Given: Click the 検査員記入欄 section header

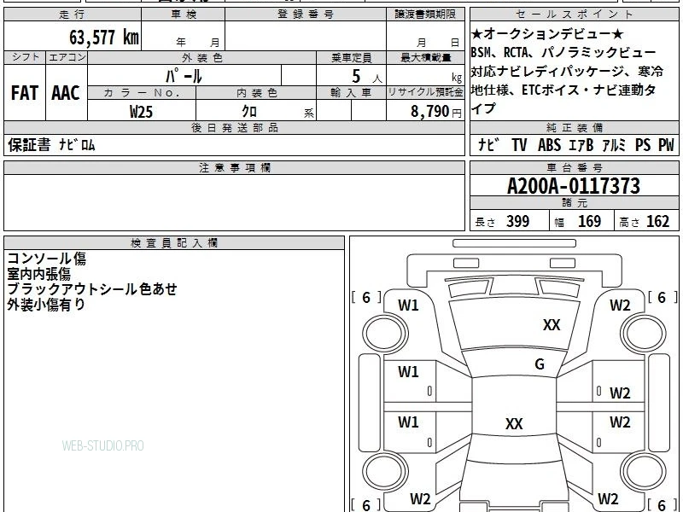Looking at the screenshot, I should tap(174, 243).
